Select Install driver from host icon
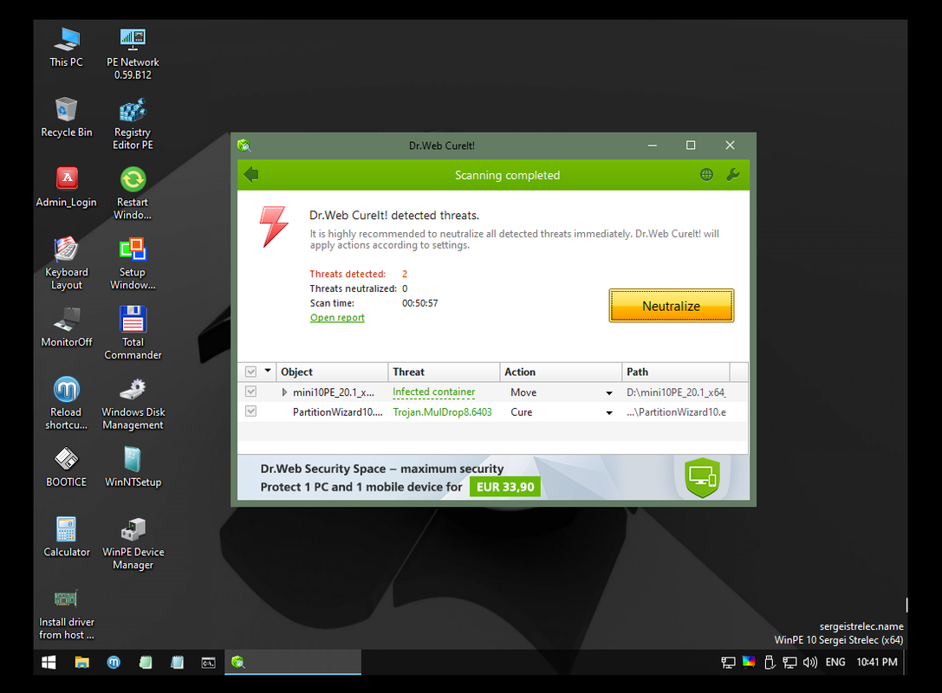942x693 pixels. click(66, 613)
